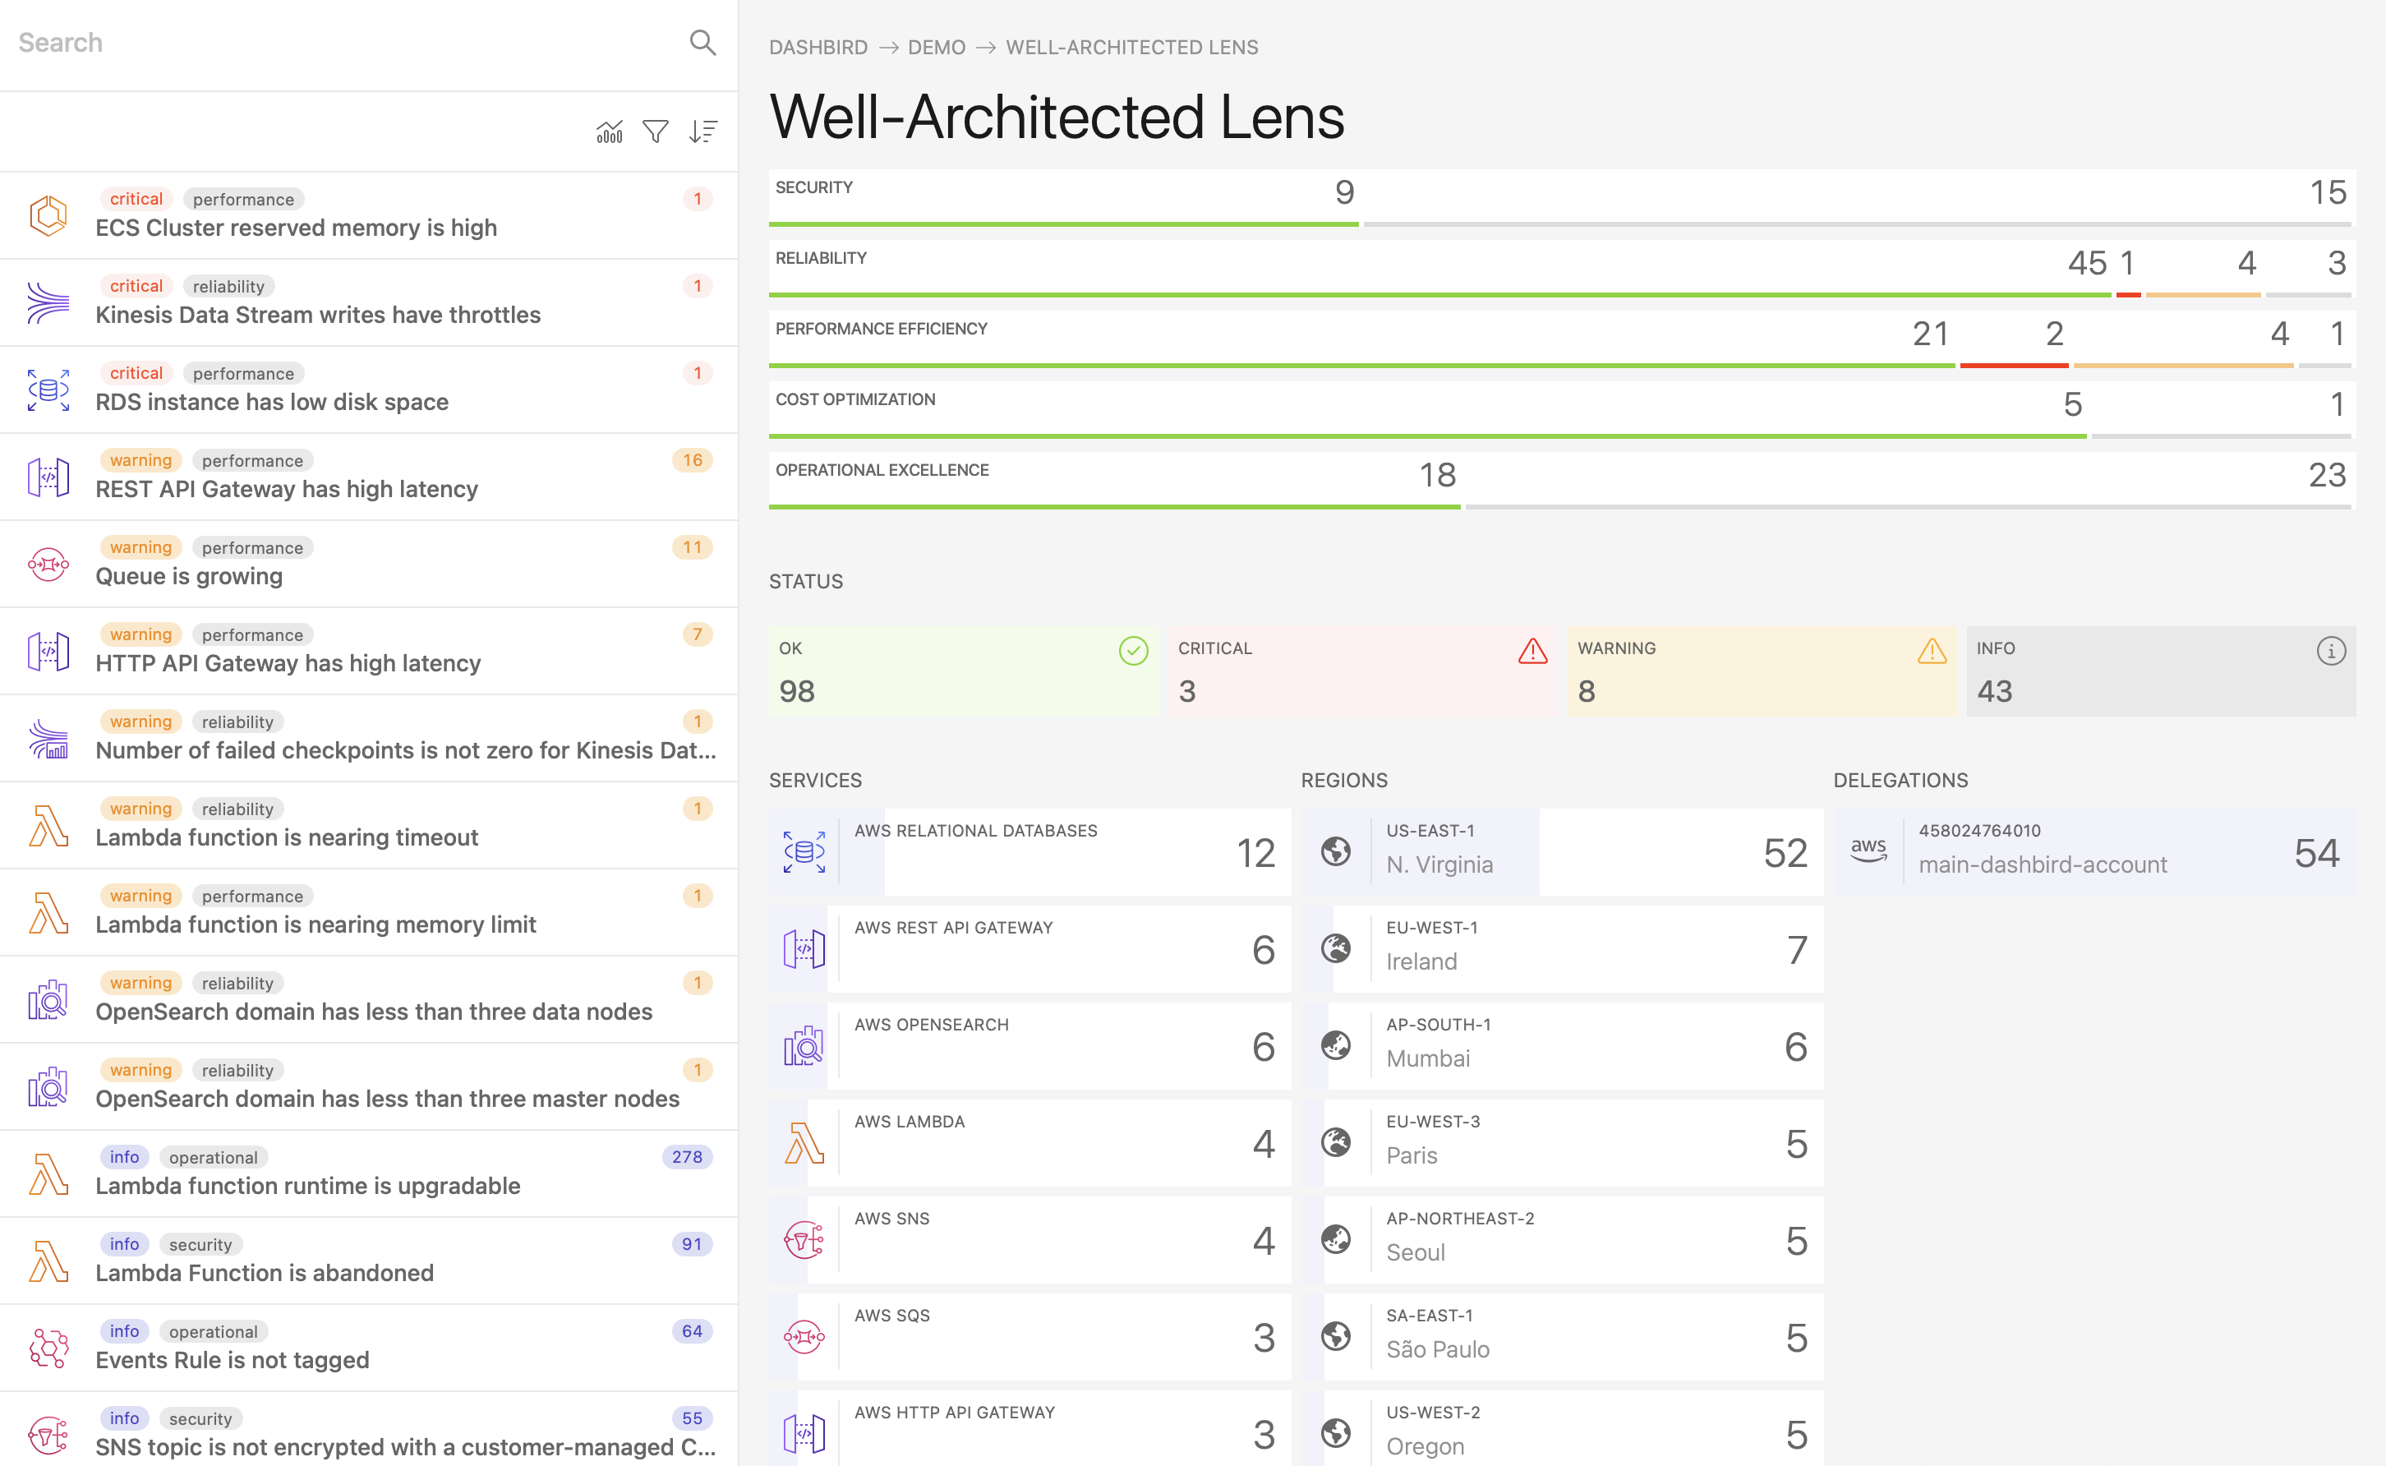Click the globe icon for Mumbai region
Screen dimensions: 2386x1466
(1337, 1045)
